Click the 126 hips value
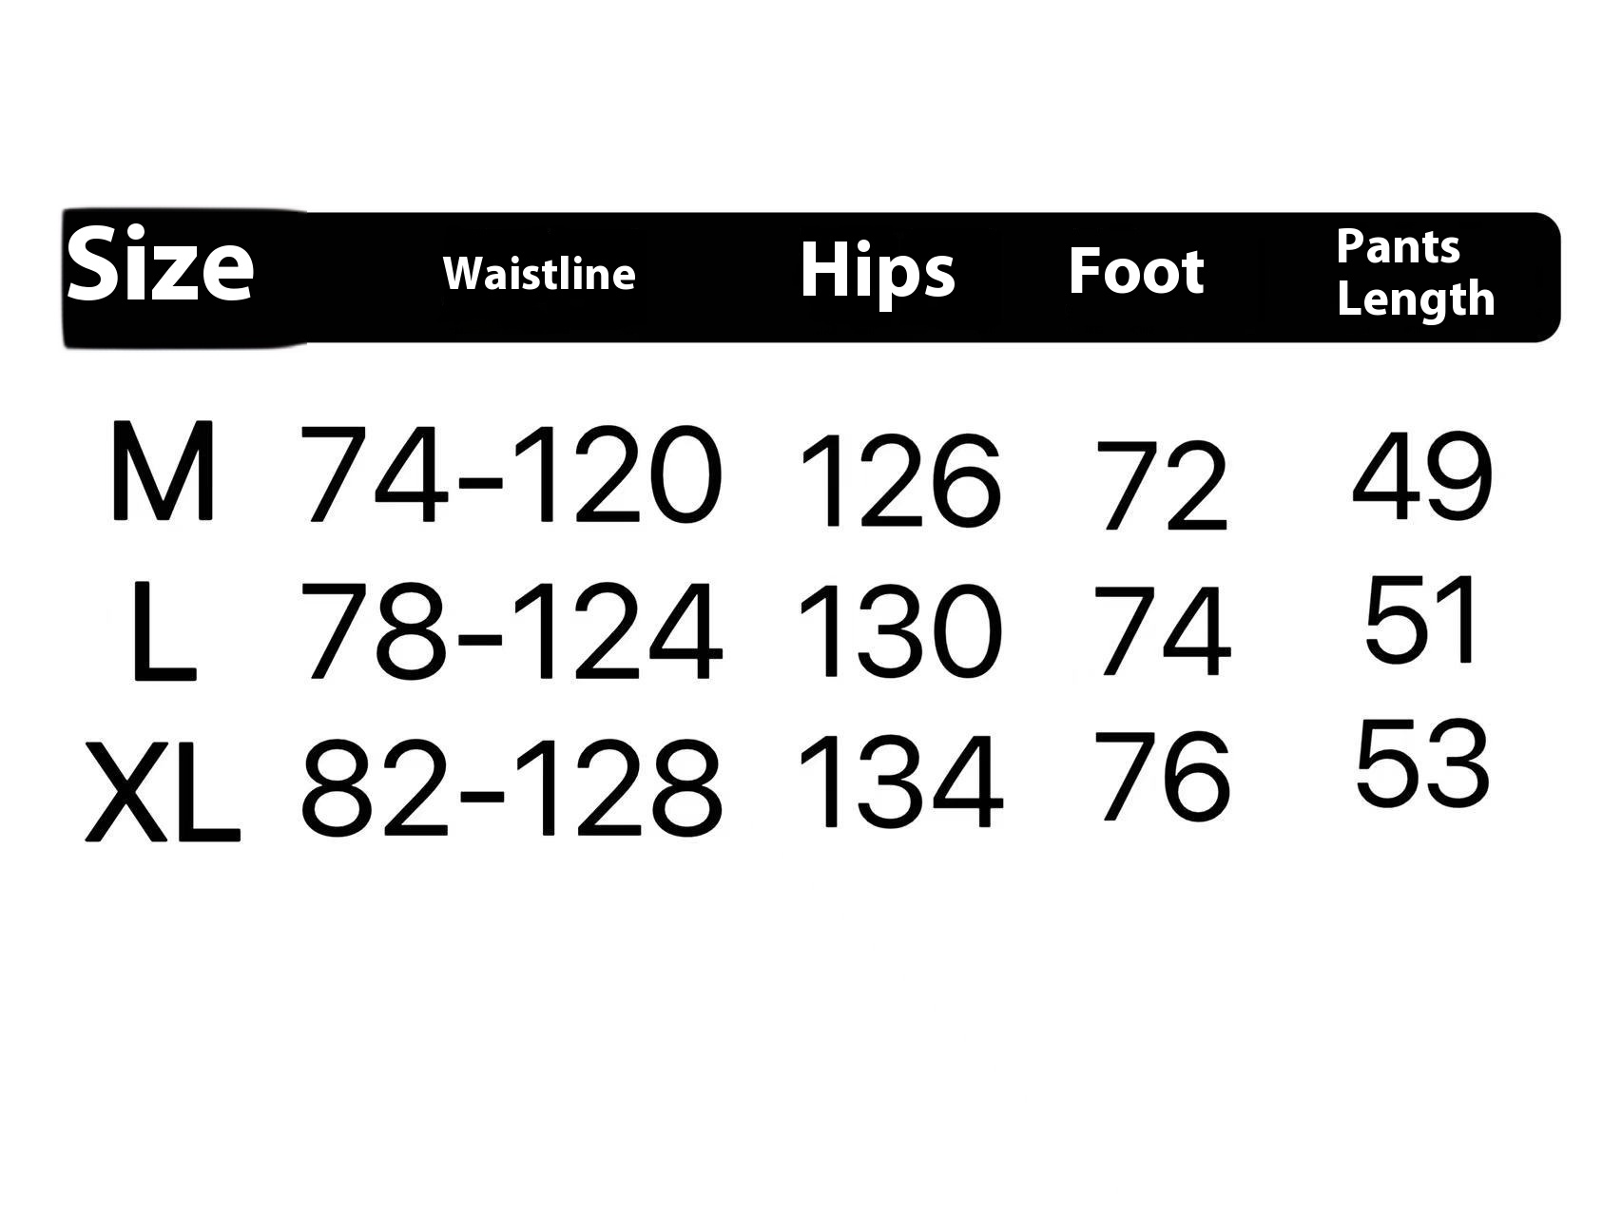 (899, 481)
